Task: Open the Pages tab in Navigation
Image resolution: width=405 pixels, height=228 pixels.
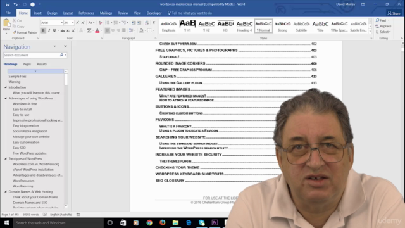Action: coord(27,64)
